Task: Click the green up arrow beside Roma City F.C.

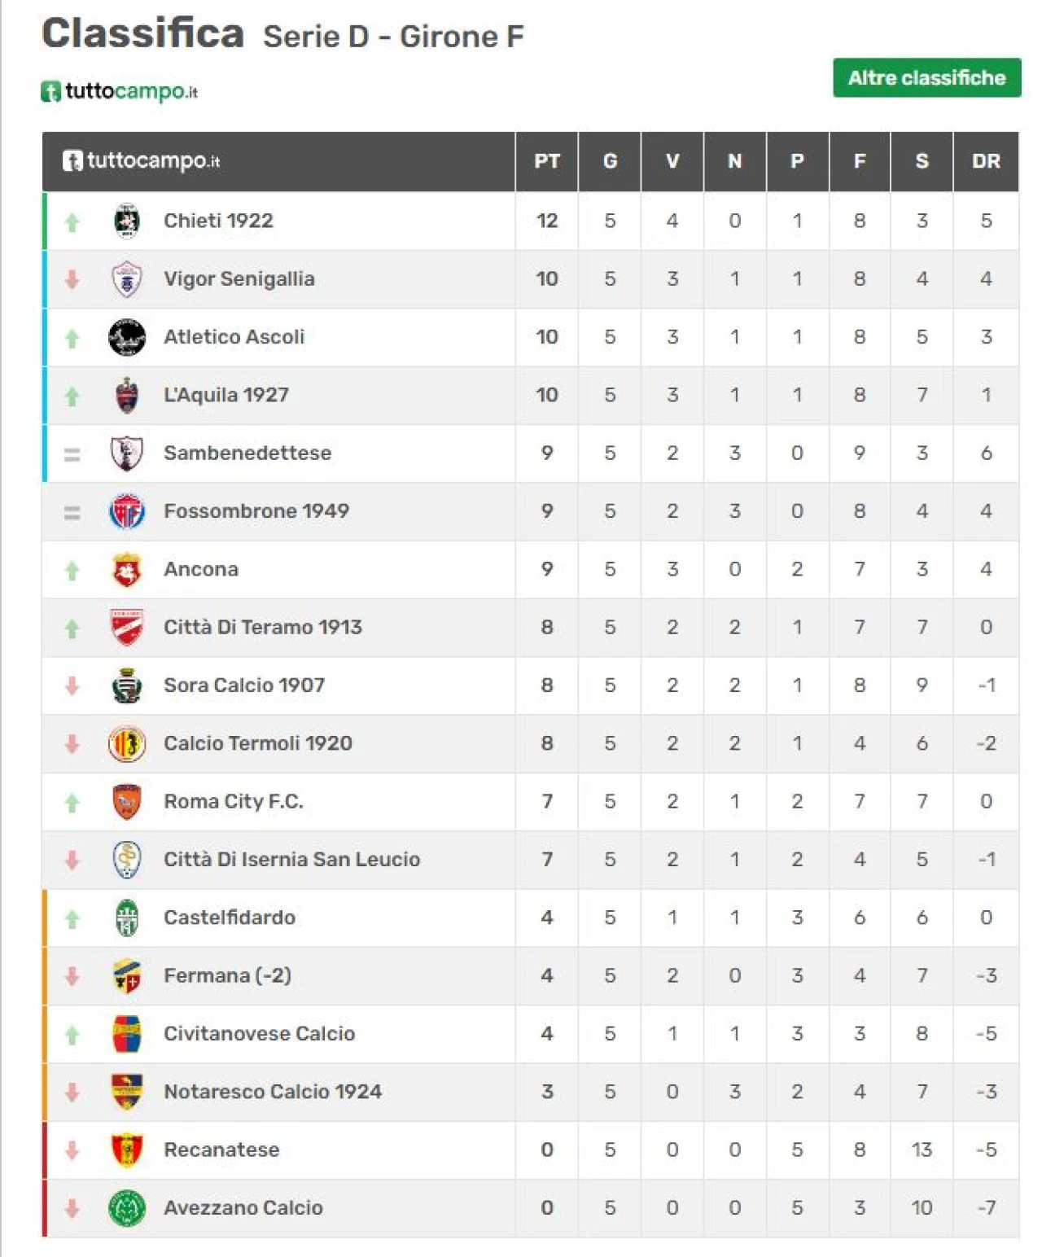Action: [x=72, y=803]
